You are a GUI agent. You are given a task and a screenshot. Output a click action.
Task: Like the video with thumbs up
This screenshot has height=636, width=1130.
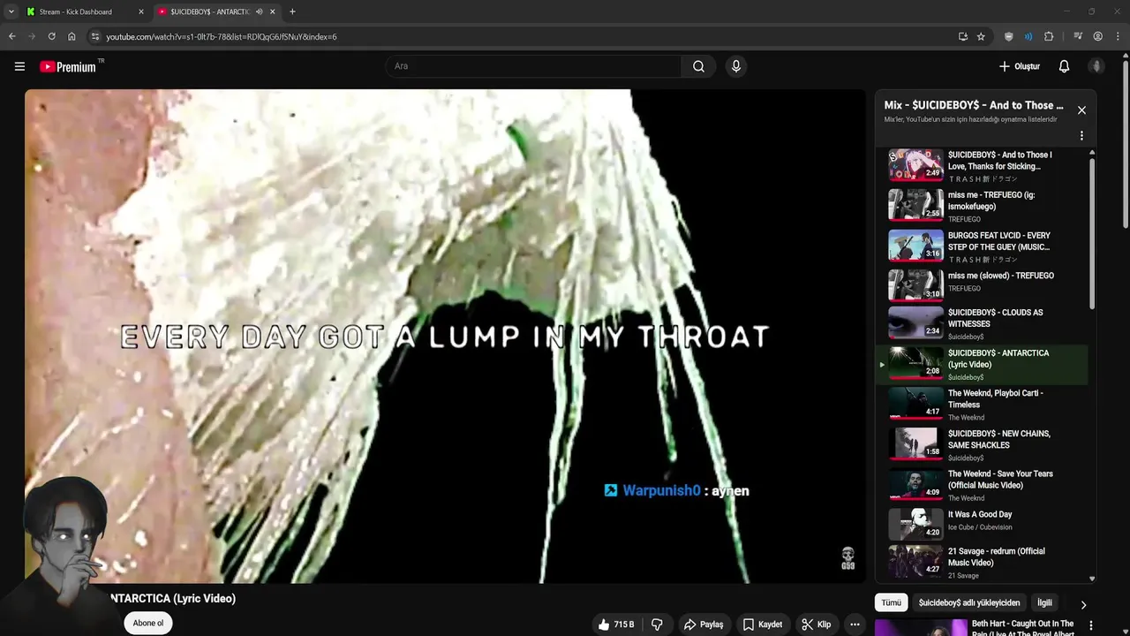click(616, 625)
